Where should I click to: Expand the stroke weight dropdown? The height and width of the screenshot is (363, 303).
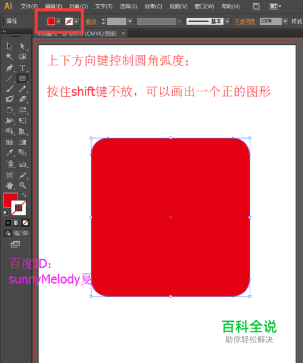click(x=130, y=21)
